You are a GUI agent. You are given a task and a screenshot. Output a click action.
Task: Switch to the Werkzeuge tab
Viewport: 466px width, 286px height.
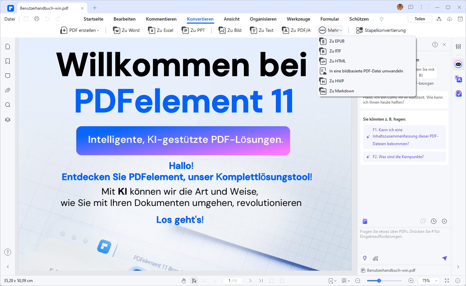(x=298, y=19)
